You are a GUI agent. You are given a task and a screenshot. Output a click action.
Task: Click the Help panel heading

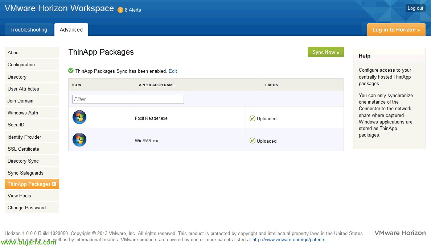[x=365, y=56]
